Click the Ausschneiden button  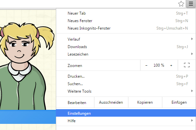click(111, 102)
